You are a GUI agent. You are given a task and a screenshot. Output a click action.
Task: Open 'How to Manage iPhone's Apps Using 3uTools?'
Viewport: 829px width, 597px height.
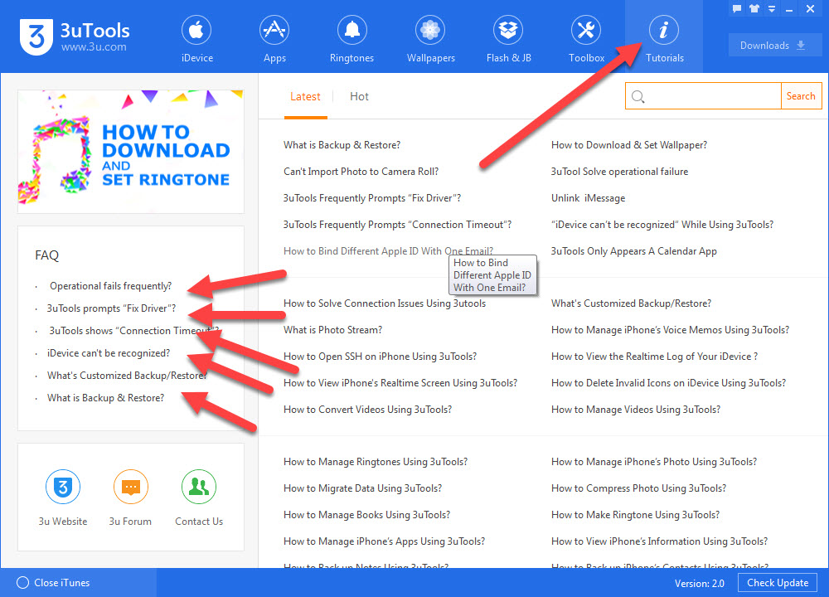(x=384, y=541)
